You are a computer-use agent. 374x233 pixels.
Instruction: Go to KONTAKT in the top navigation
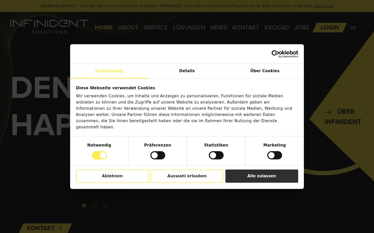[246, 27]
